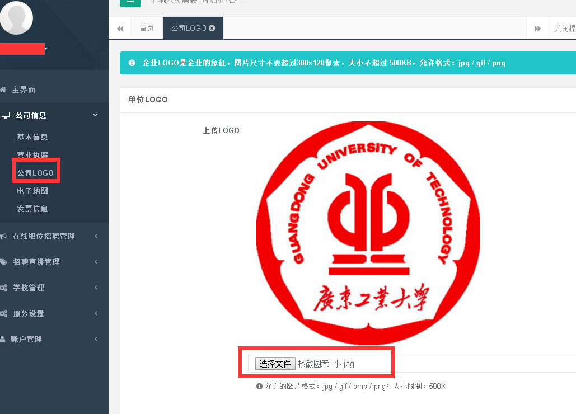Viewport: 576px width, 414px height.
Task: Click the monitor icon beside 公司信息
Action: (x=6, y=115)
